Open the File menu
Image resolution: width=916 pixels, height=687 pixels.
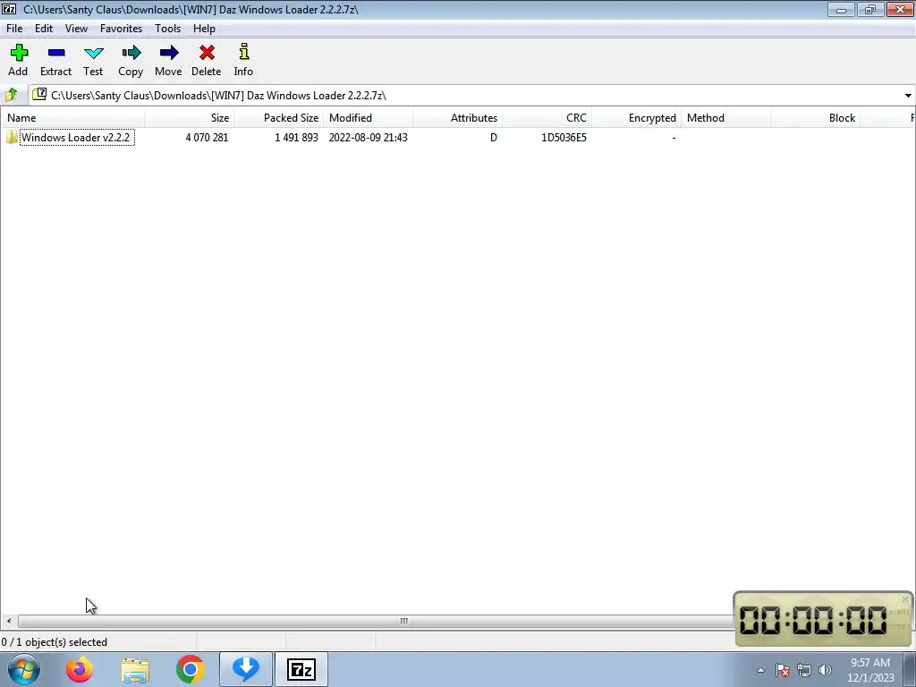pos(14,28)
